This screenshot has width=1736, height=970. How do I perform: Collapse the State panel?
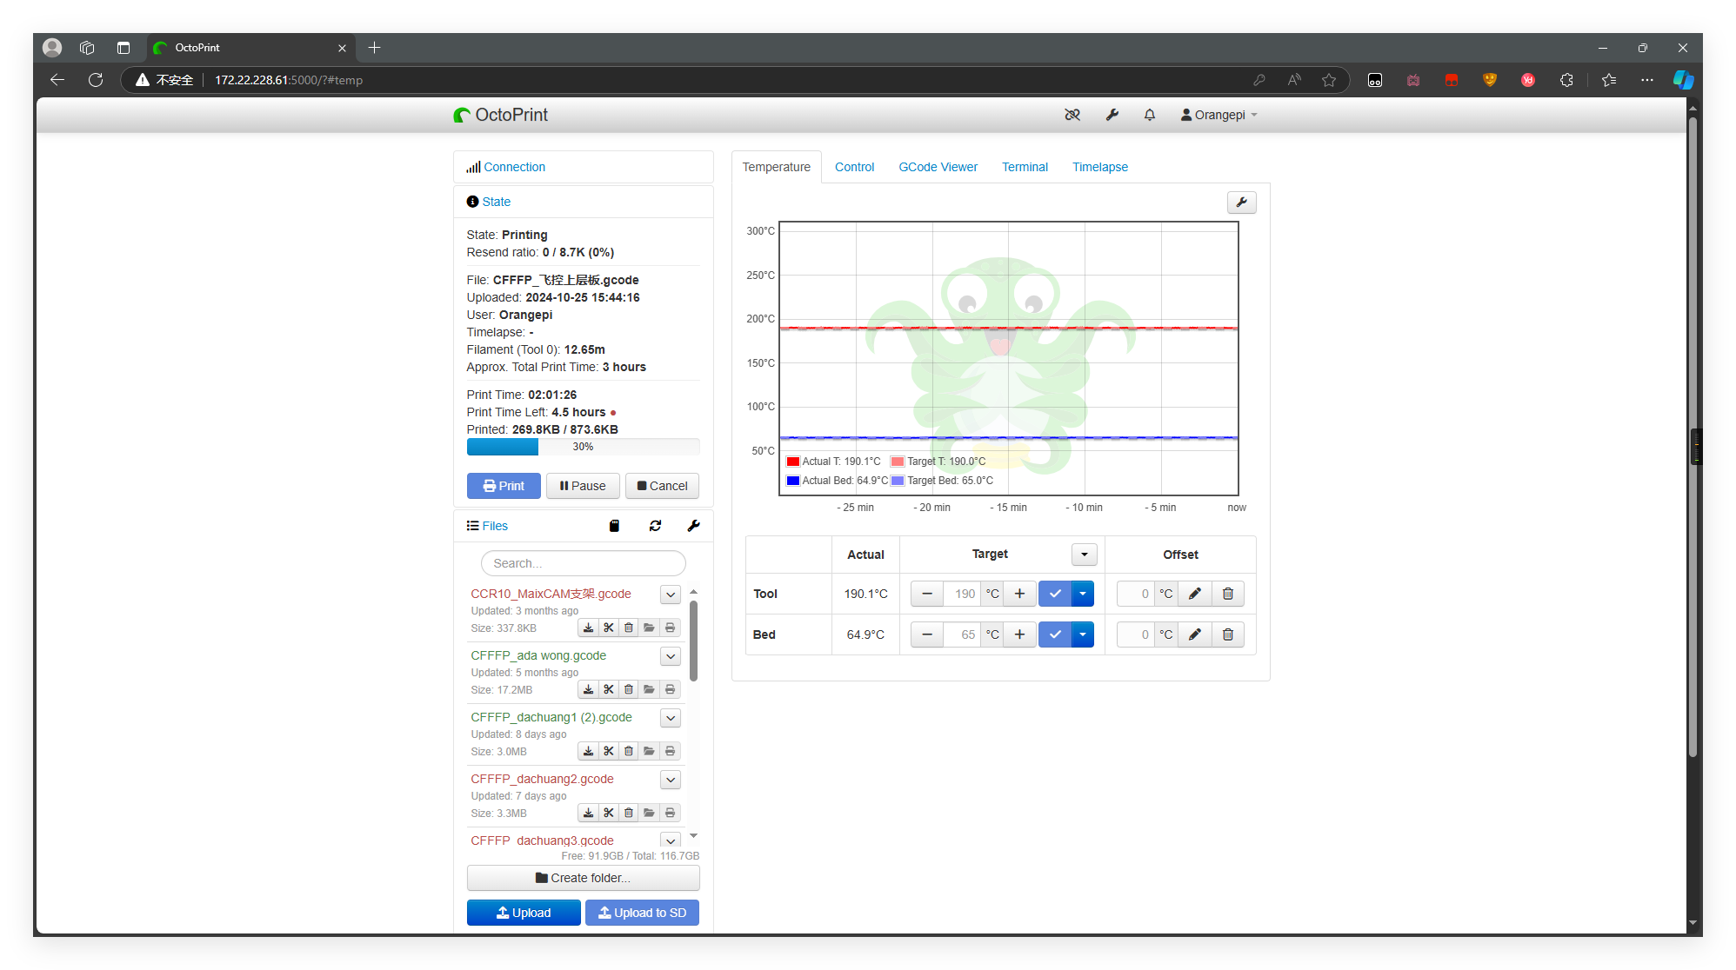click(496, 202)
